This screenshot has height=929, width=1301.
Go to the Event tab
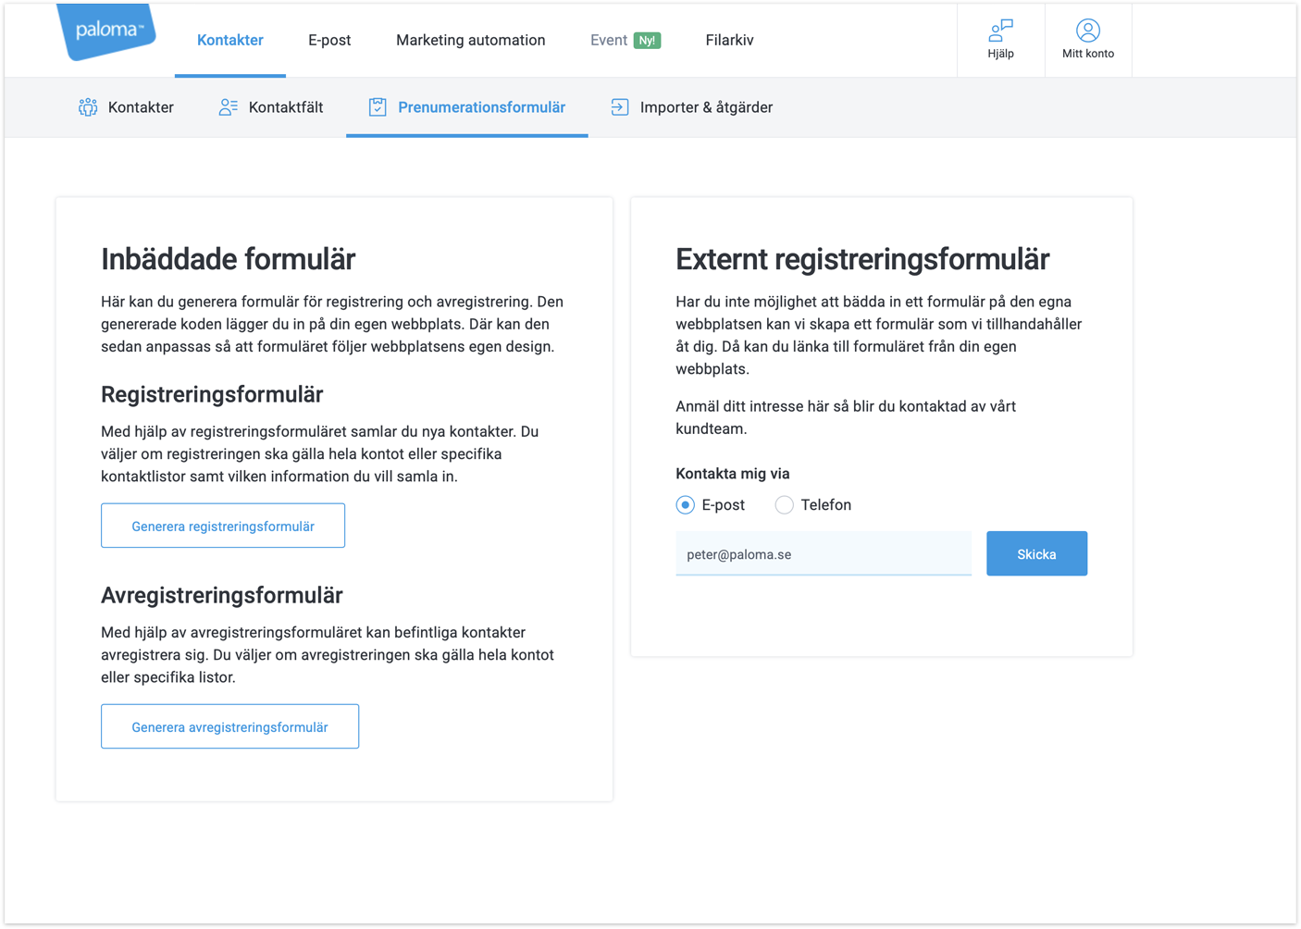[x=608, y=41]
